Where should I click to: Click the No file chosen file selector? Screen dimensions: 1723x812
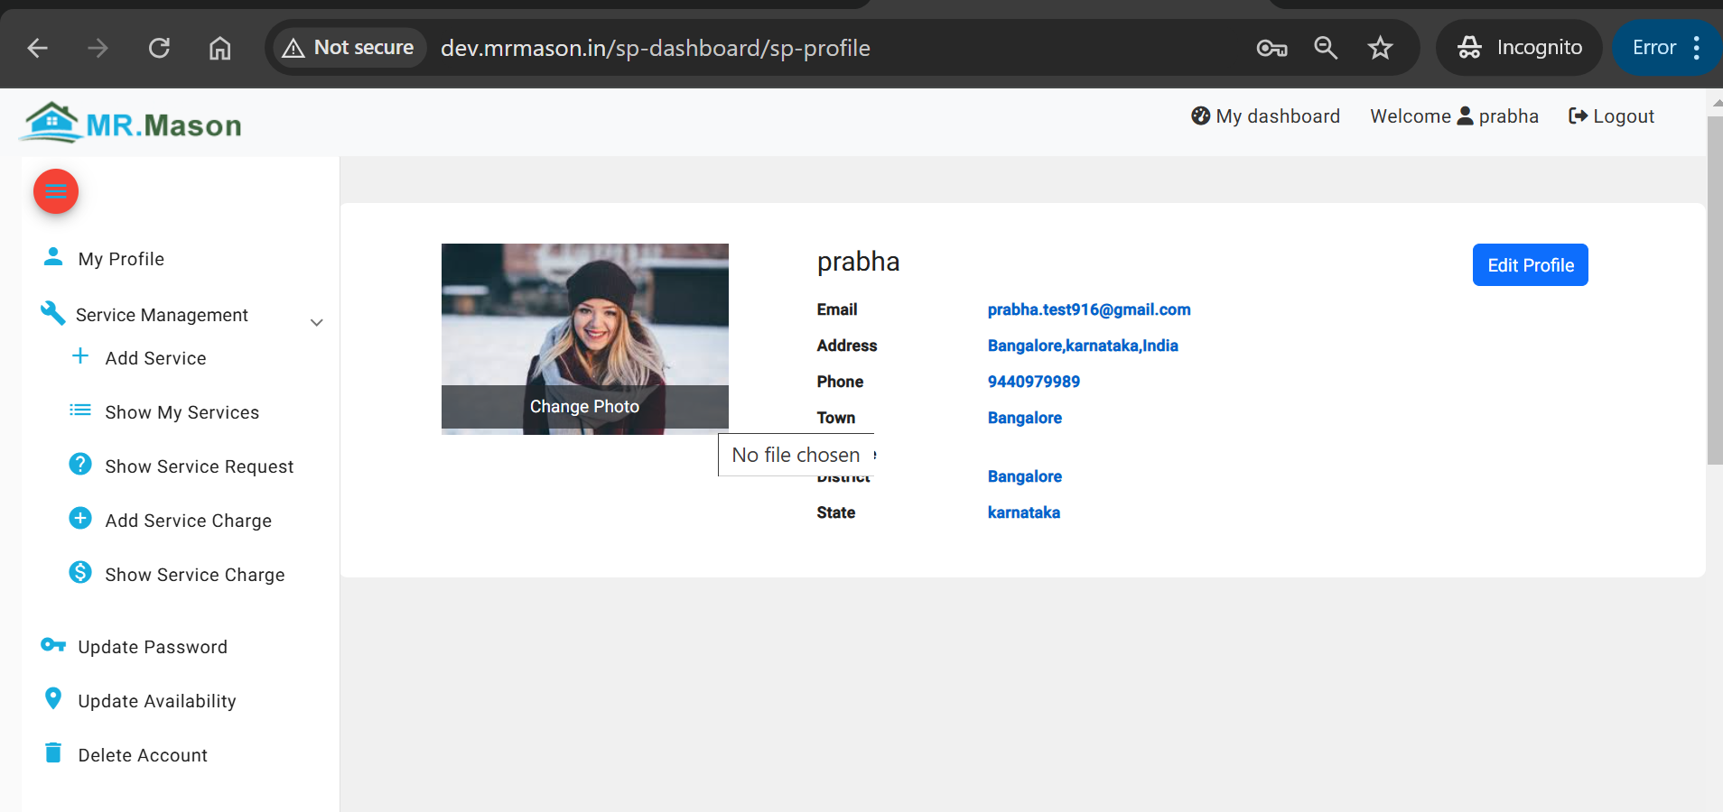tap(795, 454)
